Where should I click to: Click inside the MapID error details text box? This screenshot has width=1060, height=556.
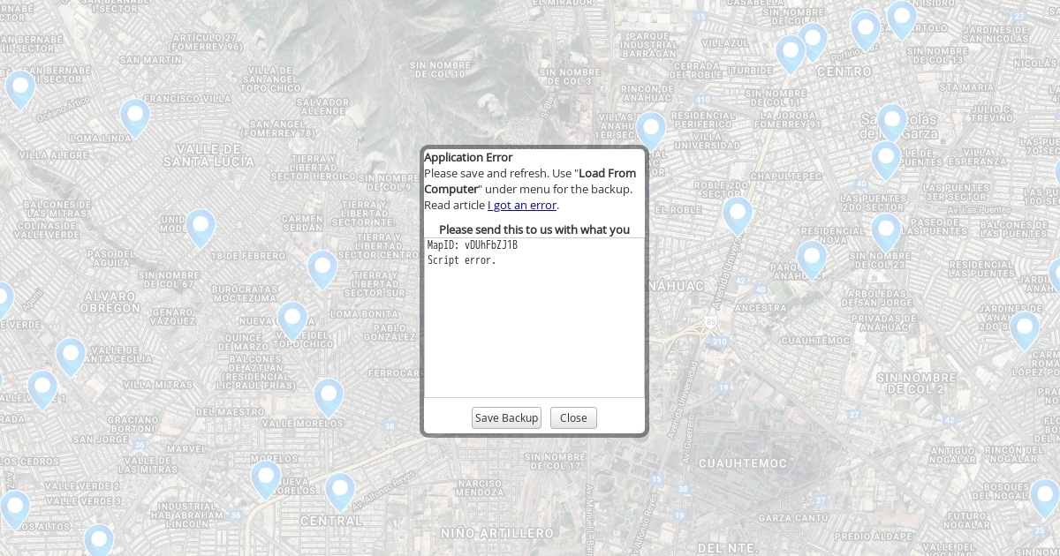tap(534, 318)
